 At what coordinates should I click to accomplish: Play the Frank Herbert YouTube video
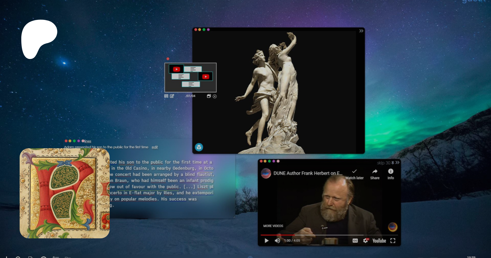pos(267,241)
